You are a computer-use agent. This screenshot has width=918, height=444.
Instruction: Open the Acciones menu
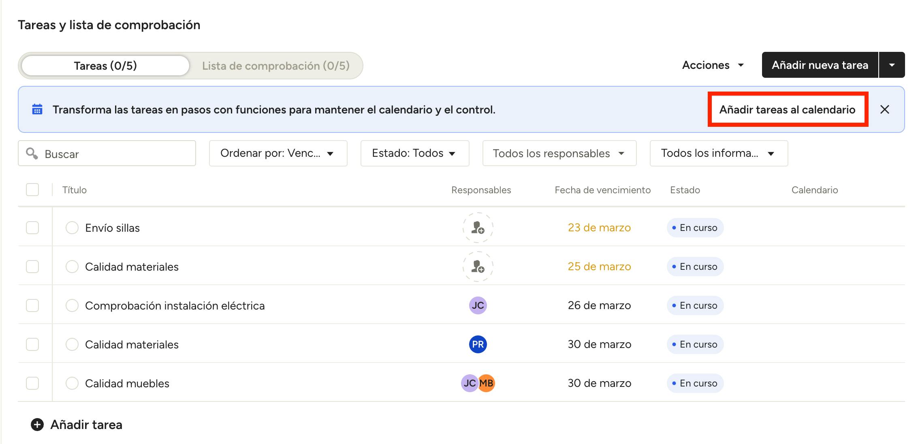pyautogui.click(x=713, y=65)
